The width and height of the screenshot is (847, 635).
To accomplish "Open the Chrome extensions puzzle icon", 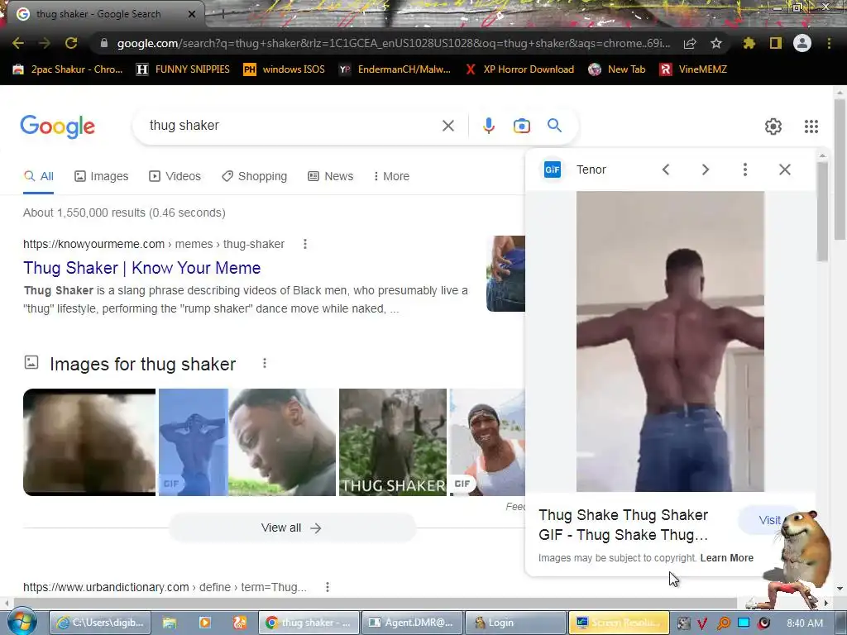I will (x=749, y=43).
